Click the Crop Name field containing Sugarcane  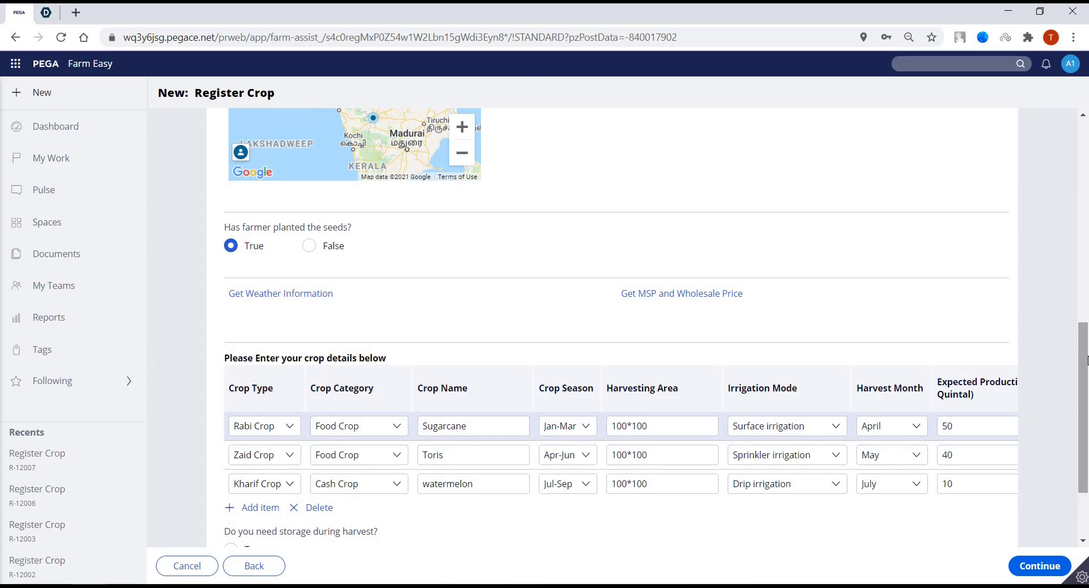click(473, 426)
